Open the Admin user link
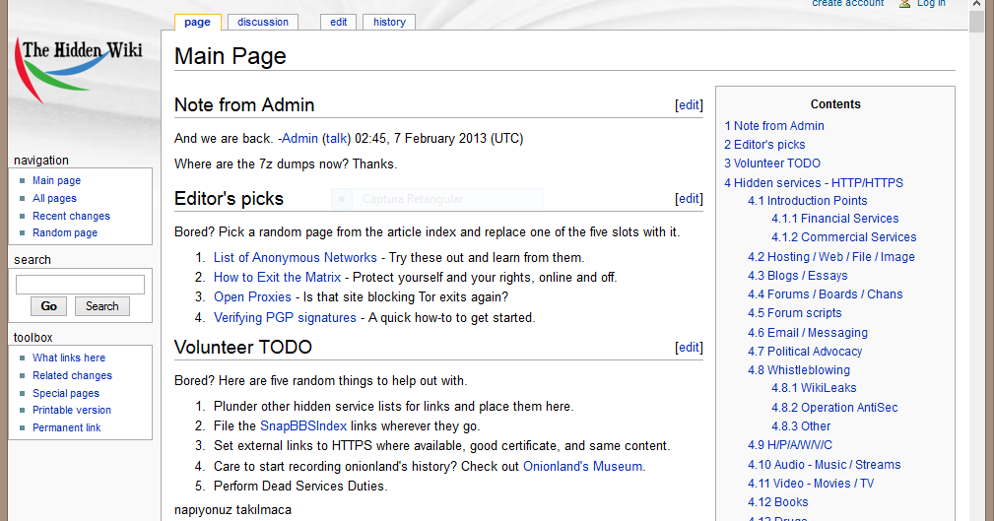994x521 pixels. (x=299, y=138)
